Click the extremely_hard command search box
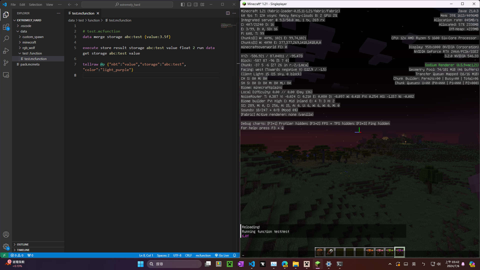This screenshot has width=480, height=270. (127, 4)
